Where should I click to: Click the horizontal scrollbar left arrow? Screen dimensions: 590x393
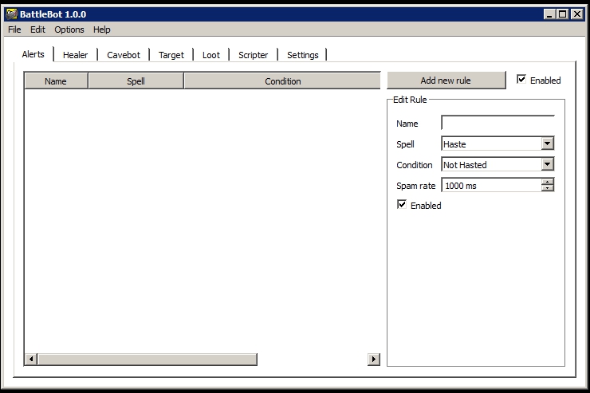31,360
